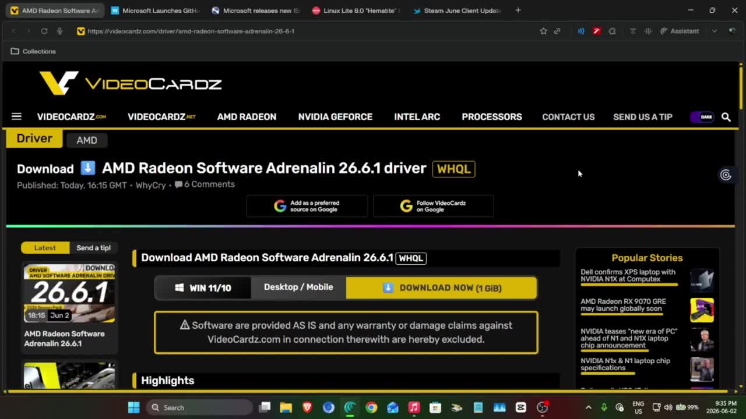Switch to Microsoft releases new ISO tab
The image size is (746, 419).
tap(255, 10)
